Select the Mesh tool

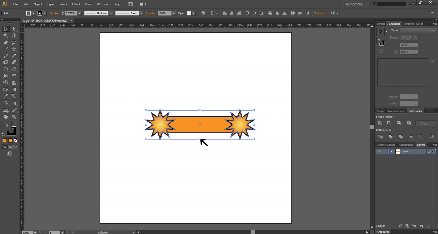tap(6, 89)
